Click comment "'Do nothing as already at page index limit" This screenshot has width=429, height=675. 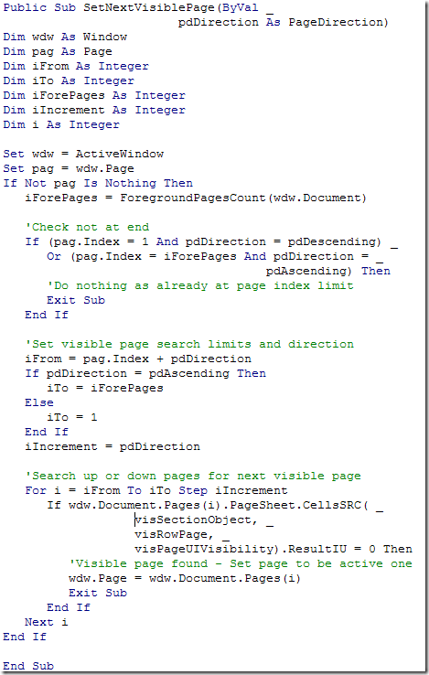click(x=200, y=285)
